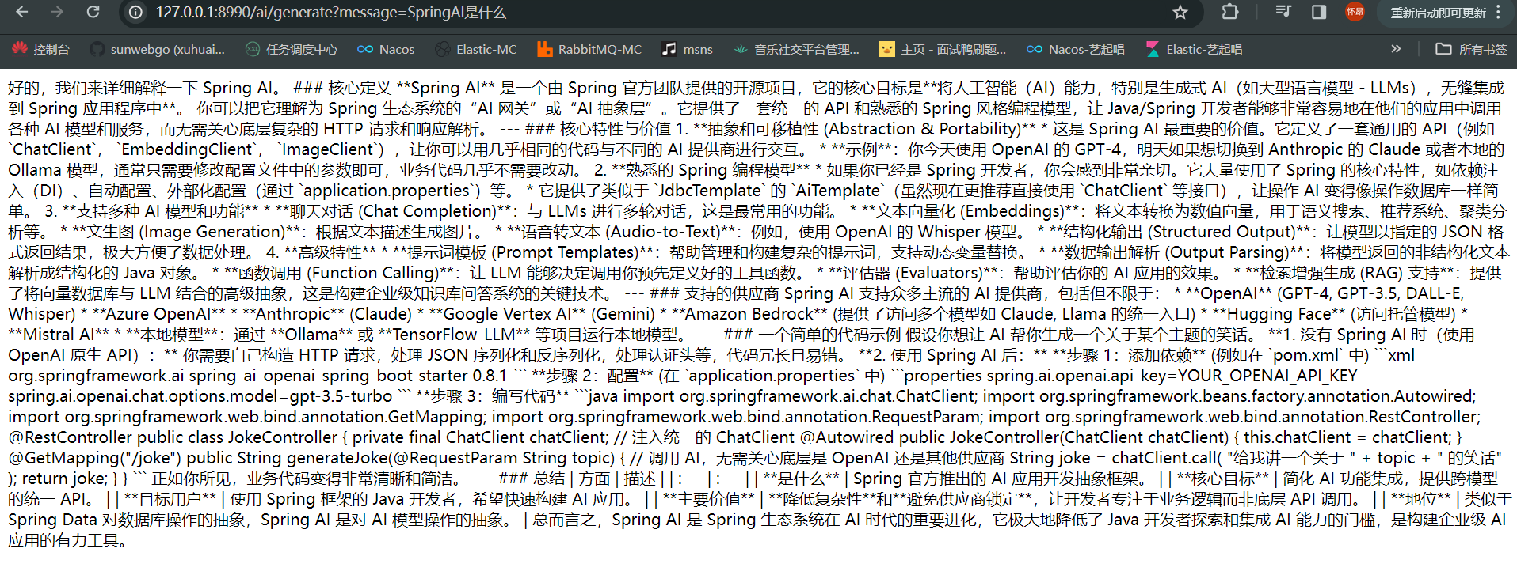The height and width of the screenshot is (575, 1517).
Task: Open the sunwebgo GitHub bookmark
Action: click(x=158, y=49)
